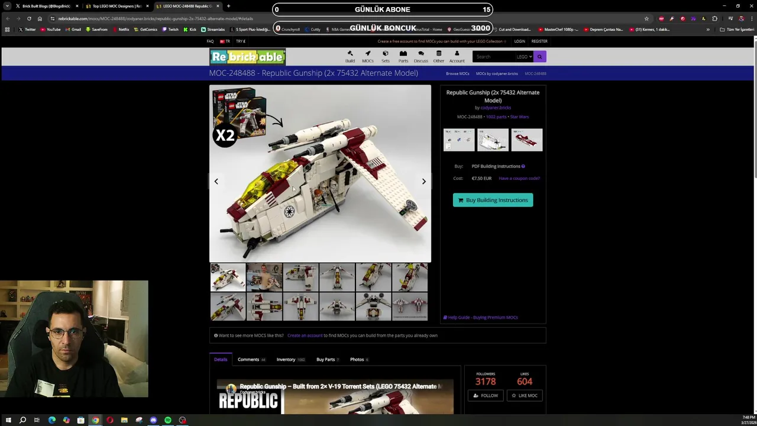Show the previous gallery image arrow
757x426 pixels.
pos(216,181)
